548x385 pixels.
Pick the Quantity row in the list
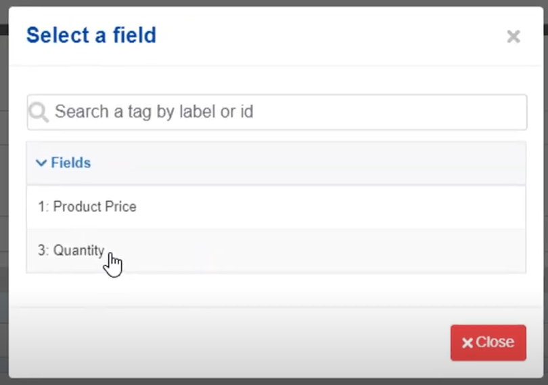coord(276,251)
